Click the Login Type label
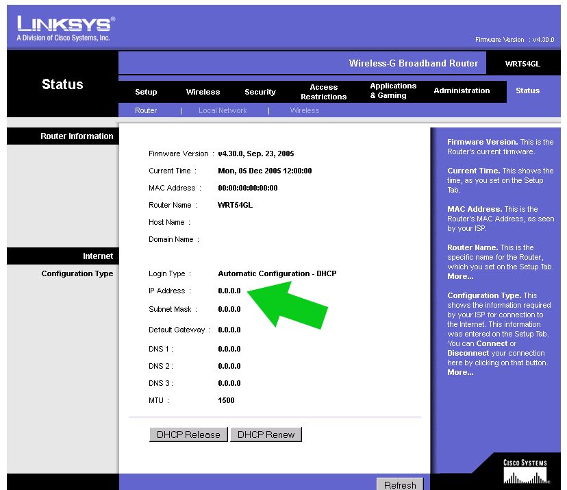Screen dimensions: 567x490 (170, 273)
